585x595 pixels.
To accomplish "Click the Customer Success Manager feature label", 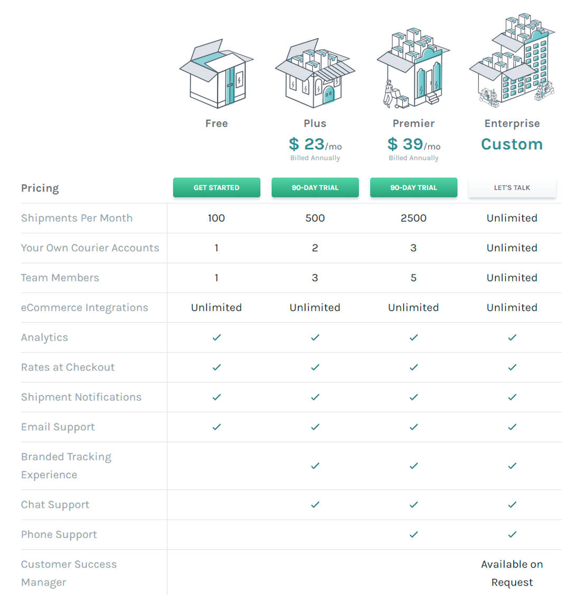I will coord(69,573).
